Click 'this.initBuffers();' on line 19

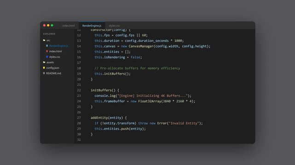(112, 74)
